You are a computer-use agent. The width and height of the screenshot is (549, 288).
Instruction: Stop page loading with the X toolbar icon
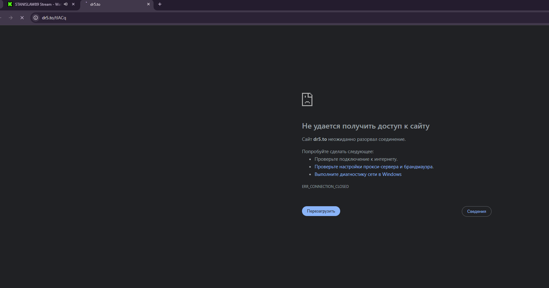point(22,18)
